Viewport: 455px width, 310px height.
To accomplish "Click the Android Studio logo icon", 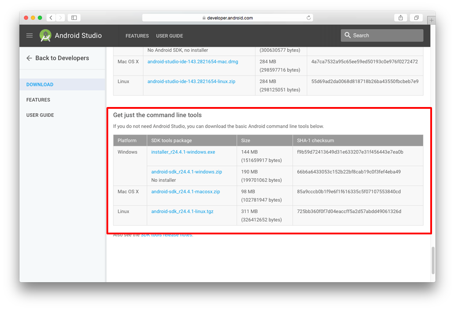I will click(x=45, y=35).
